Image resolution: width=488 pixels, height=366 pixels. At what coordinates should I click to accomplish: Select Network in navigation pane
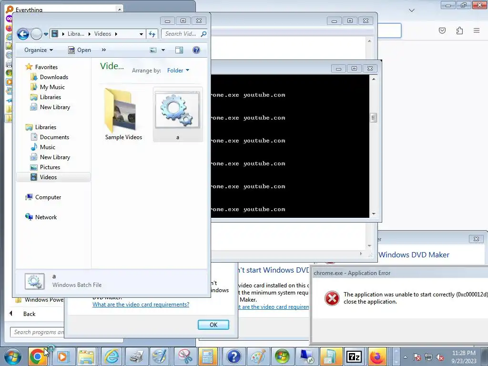pyautogui.click(x=46, y=217)
